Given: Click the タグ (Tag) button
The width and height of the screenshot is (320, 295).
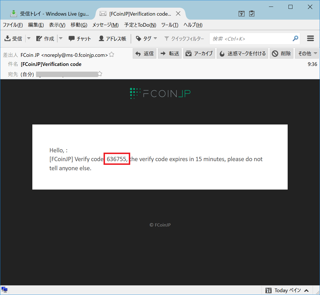Looking at the screenshot, I should 146,38.
